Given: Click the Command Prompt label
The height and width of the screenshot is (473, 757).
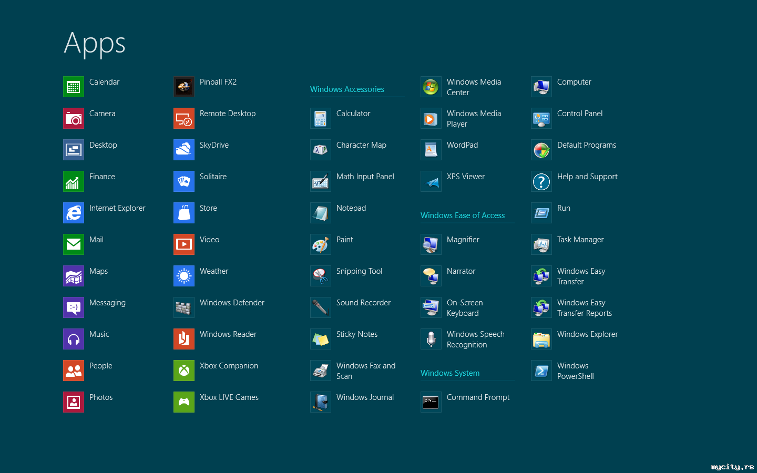Looking at the screenshot, I should (478, 397).
